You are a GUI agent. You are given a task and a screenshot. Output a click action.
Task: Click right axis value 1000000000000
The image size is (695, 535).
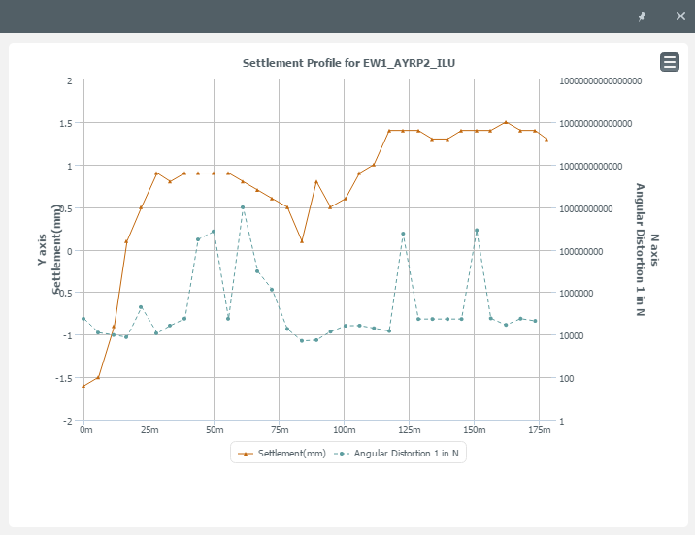tap(591, 167)
